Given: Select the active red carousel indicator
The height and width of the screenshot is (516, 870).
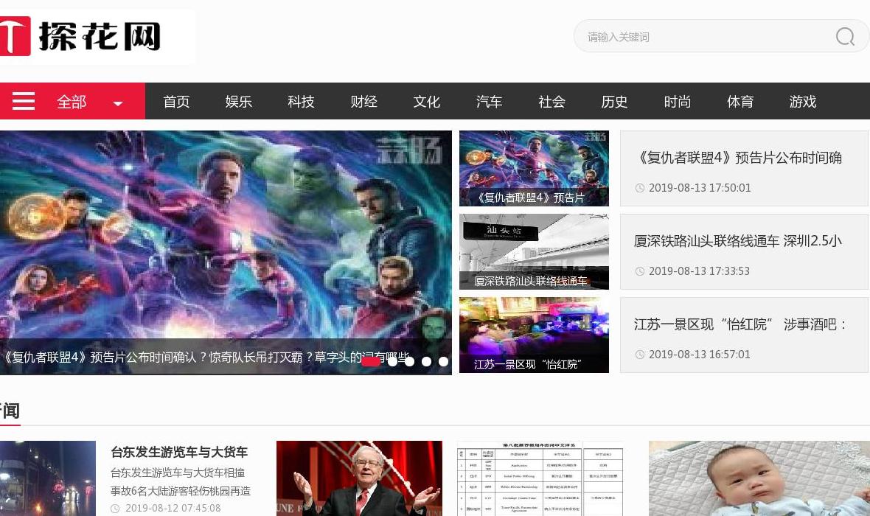Looking at the screenshot, I should coord(371,361).
